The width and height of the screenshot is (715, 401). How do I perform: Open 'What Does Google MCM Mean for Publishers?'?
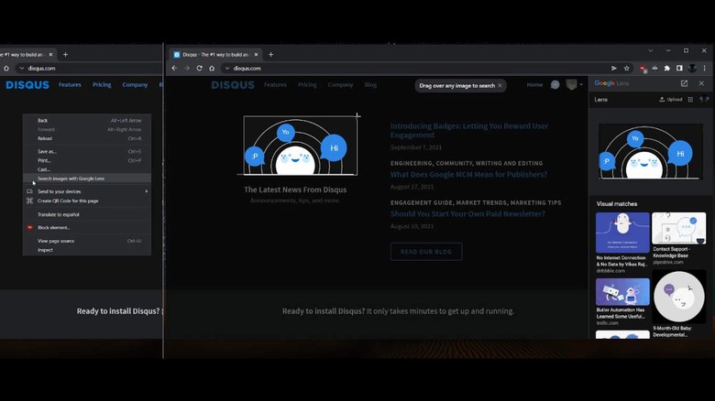point(468,174)
